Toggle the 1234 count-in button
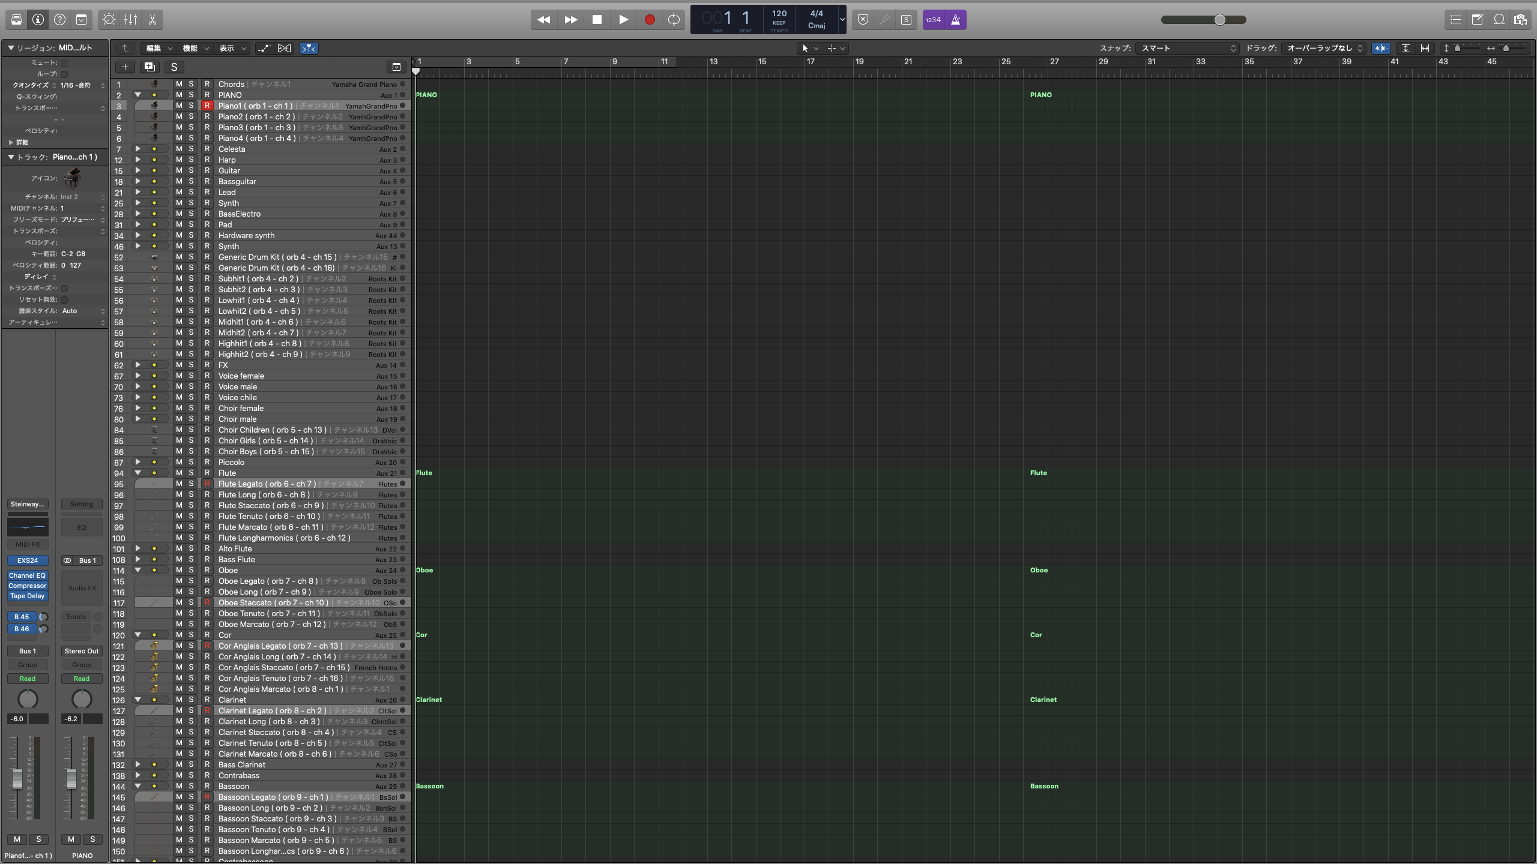This screenshot has height=864, width=1537. point(933,20)
